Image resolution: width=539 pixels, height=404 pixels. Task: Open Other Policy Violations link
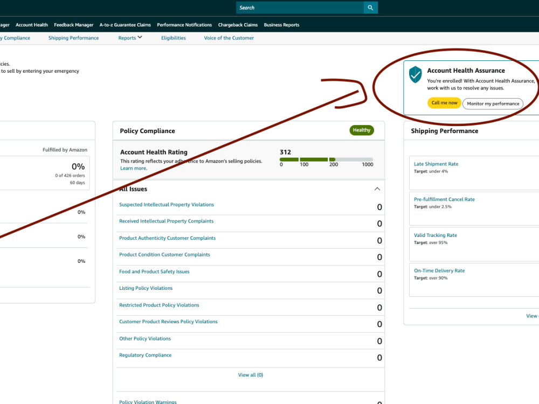click(x=145, y=338)
